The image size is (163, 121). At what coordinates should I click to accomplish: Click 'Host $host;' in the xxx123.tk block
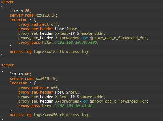pyautogui.click(x=67, y=29)
